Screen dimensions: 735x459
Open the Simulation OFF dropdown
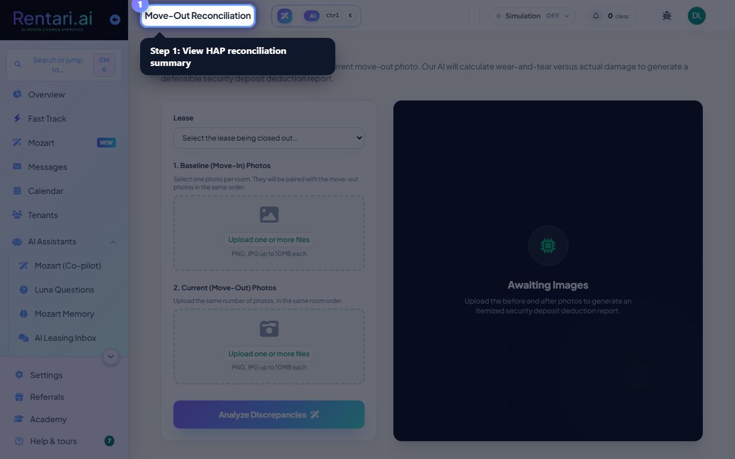pos(532,16)
